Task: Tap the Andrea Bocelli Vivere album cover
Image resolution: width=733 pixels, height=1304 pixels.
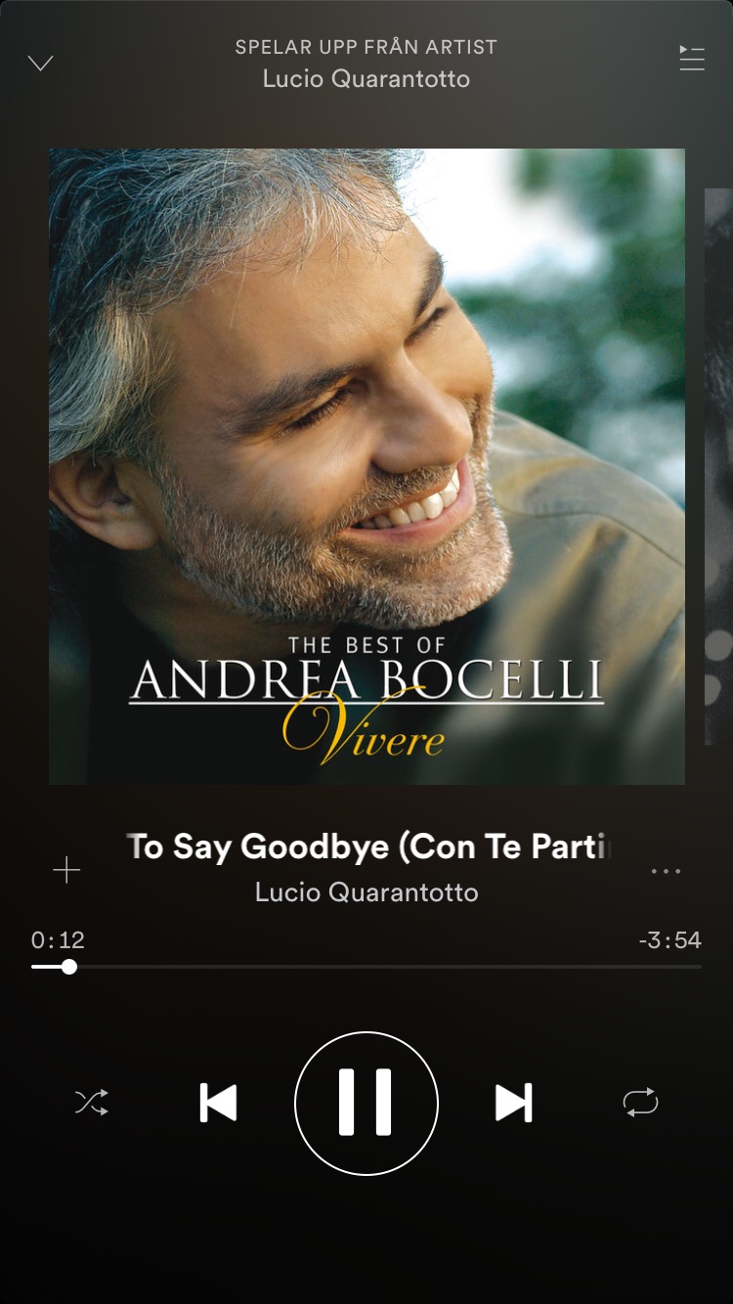Action: point(366,466)
